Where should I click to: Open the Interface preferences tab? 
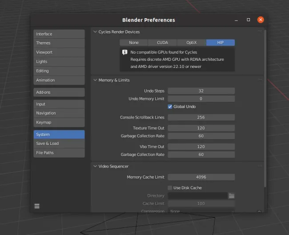click(59, 34)
